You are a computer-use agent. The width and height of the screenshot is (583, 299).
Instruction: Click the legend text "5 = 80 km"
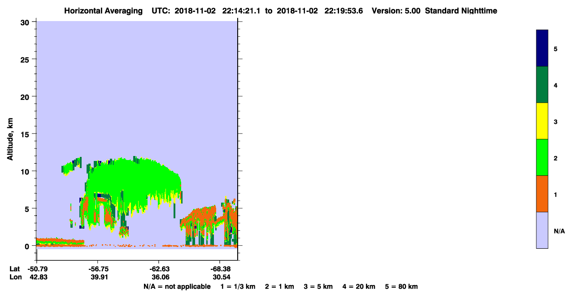coord(401,286)
